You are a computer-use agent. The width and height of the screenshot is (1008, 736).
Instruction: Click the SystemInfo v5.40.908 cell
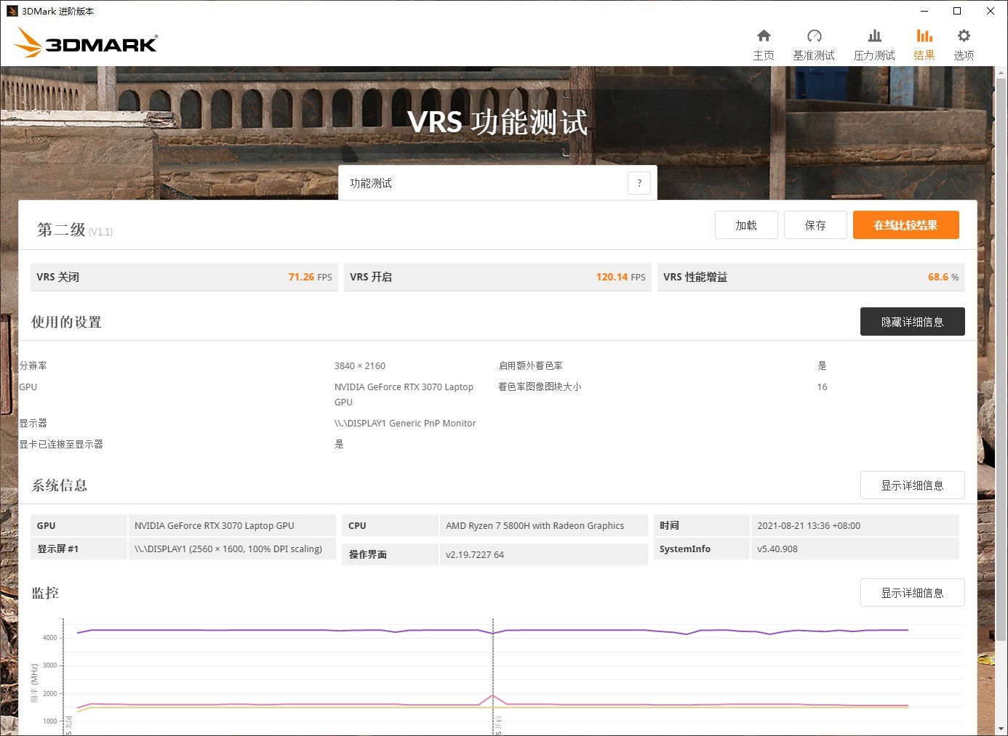point(855,549)
